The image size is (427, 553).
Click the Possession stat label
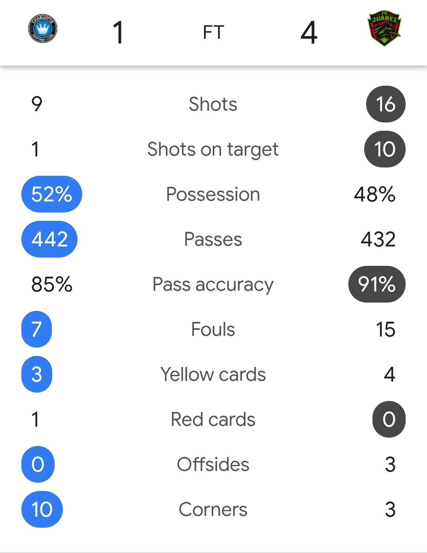213,194
